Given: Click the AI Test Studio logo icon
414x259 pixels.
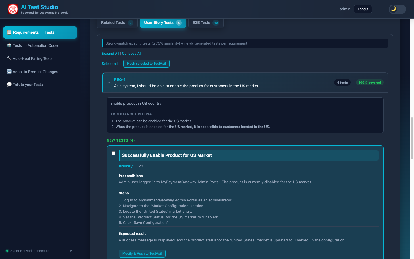Looking at the screenshot, I should pyautogui.click(x=13, y=9).
